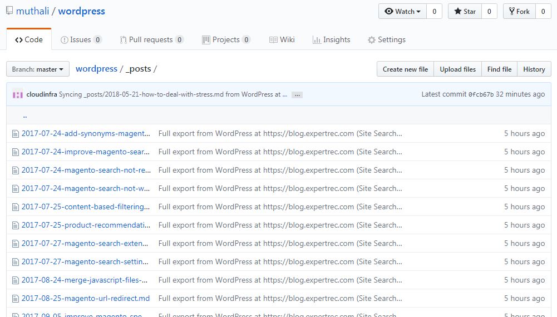Viewport: 557px width, 317px height.
Task: Switch to the Pull requests tab
Action: pyautogui.click(x=152, y=40)
